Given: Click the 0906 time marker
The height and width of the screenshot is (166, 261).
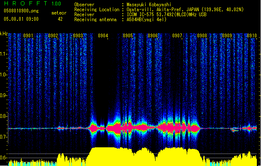Looking at the screenshot, I should tap(153, 36).
